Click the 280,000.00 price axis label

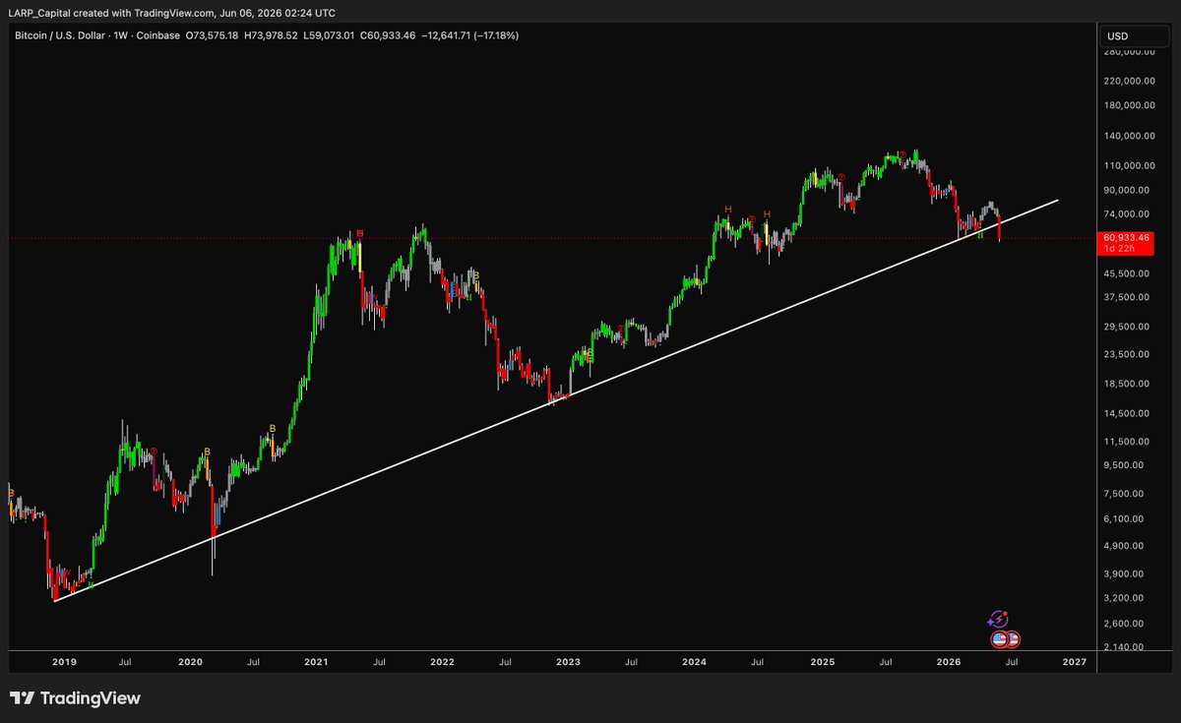click(x=1132, y=52)
